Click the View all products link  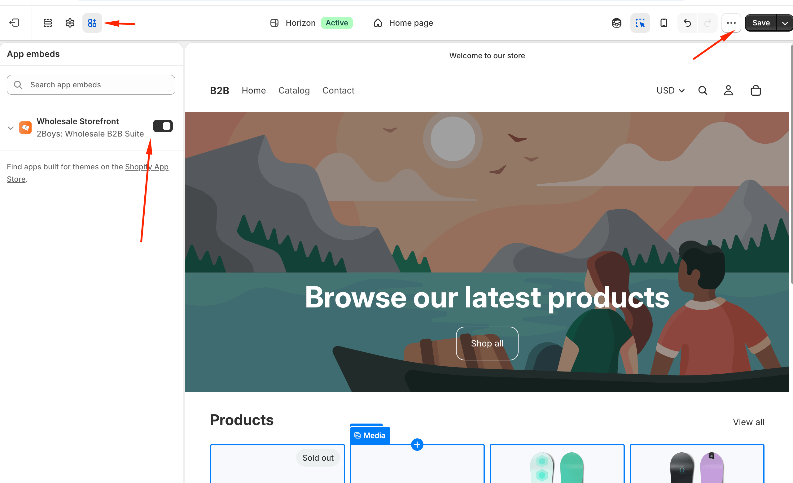point(748,422)
